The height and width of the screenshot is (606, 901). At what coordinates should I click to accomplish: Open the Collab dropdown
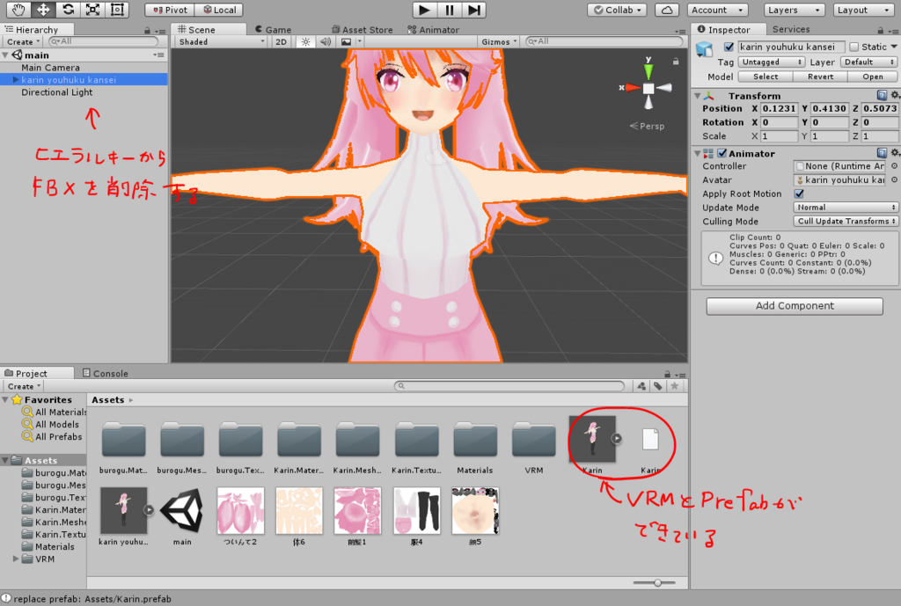[618, 10]
